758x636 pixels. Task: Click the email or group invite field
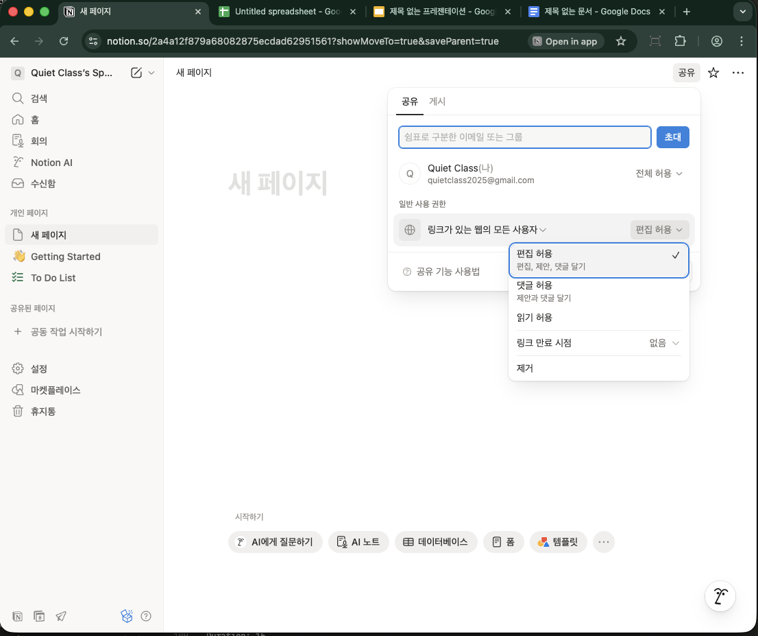(x=524, y=137)
